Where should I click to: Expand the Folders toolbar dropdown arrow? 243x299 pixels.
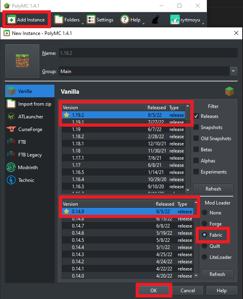pos(83,24)
